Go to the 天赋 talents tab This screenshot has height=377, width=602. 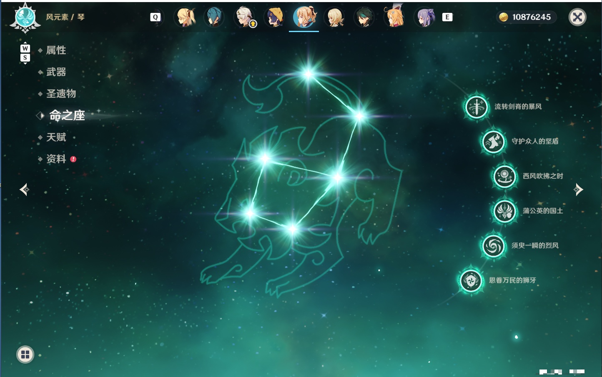pos(56,137)
